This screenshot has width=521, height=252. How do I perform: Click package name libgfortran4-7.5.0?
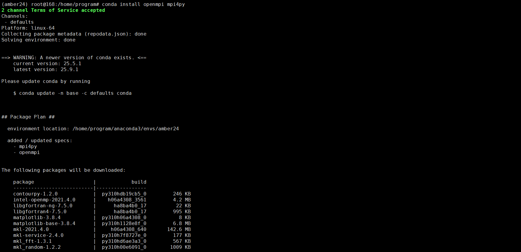(40, 212)
